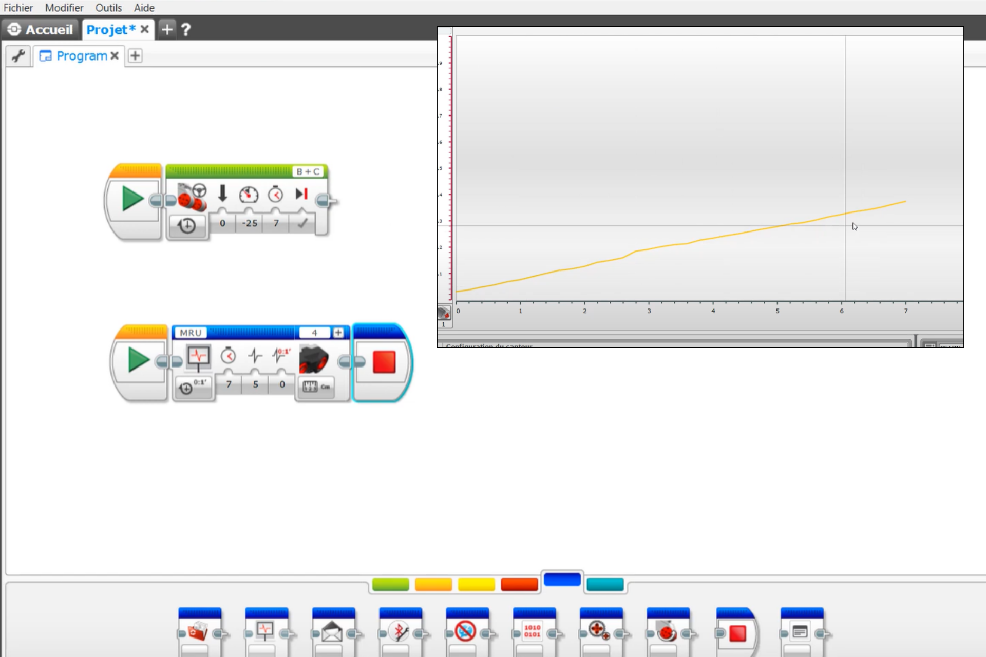The height and width of the screenshot is (657, 986).
Task: Open the Fichier menu
Action: pos(18,8)
